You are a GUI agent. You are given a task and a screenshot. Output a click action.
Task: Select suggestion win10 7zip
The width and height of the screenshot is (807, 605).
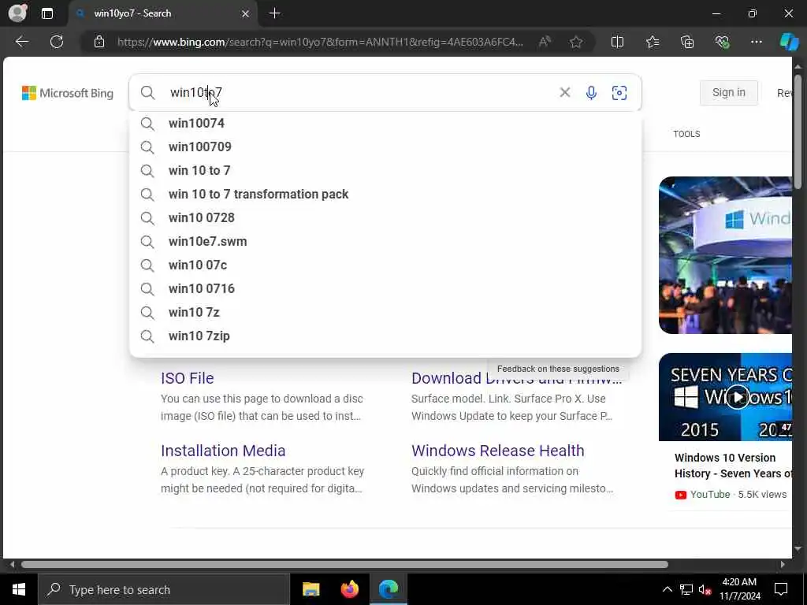click(x=385, y=336)
